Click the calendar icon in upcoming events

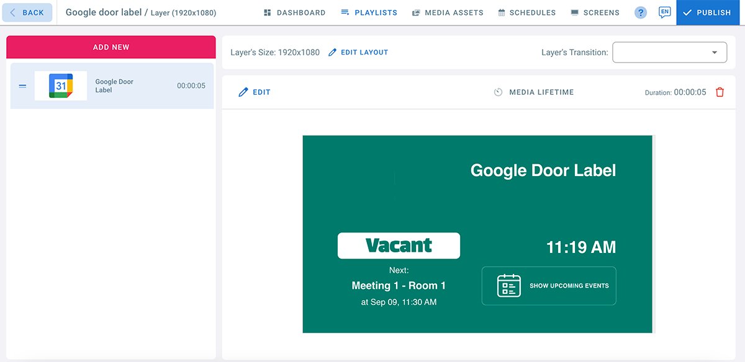(509, 286)
